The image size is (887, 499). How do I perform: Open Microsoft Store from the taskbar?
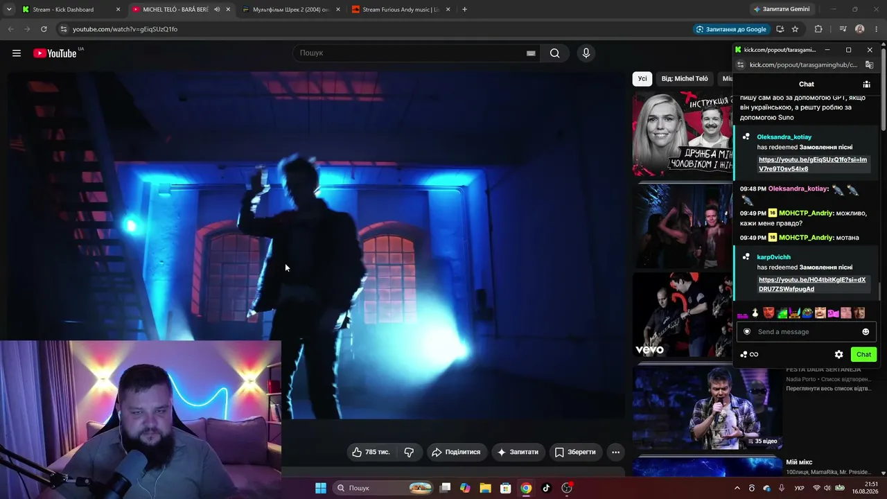506,488
